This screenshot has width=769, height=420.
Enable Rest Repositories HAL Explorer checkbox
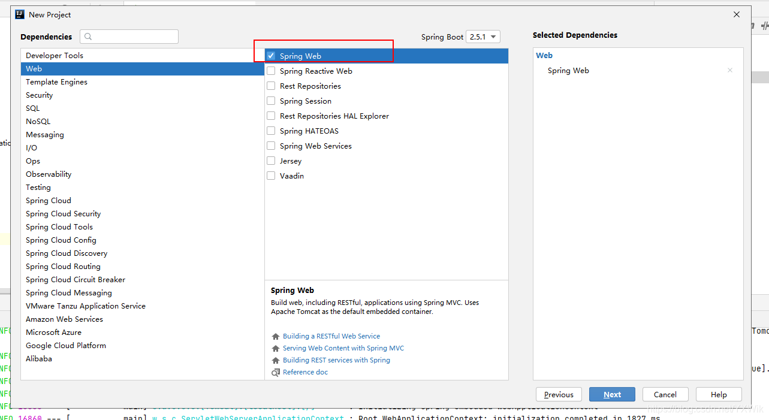pos(271,116)
